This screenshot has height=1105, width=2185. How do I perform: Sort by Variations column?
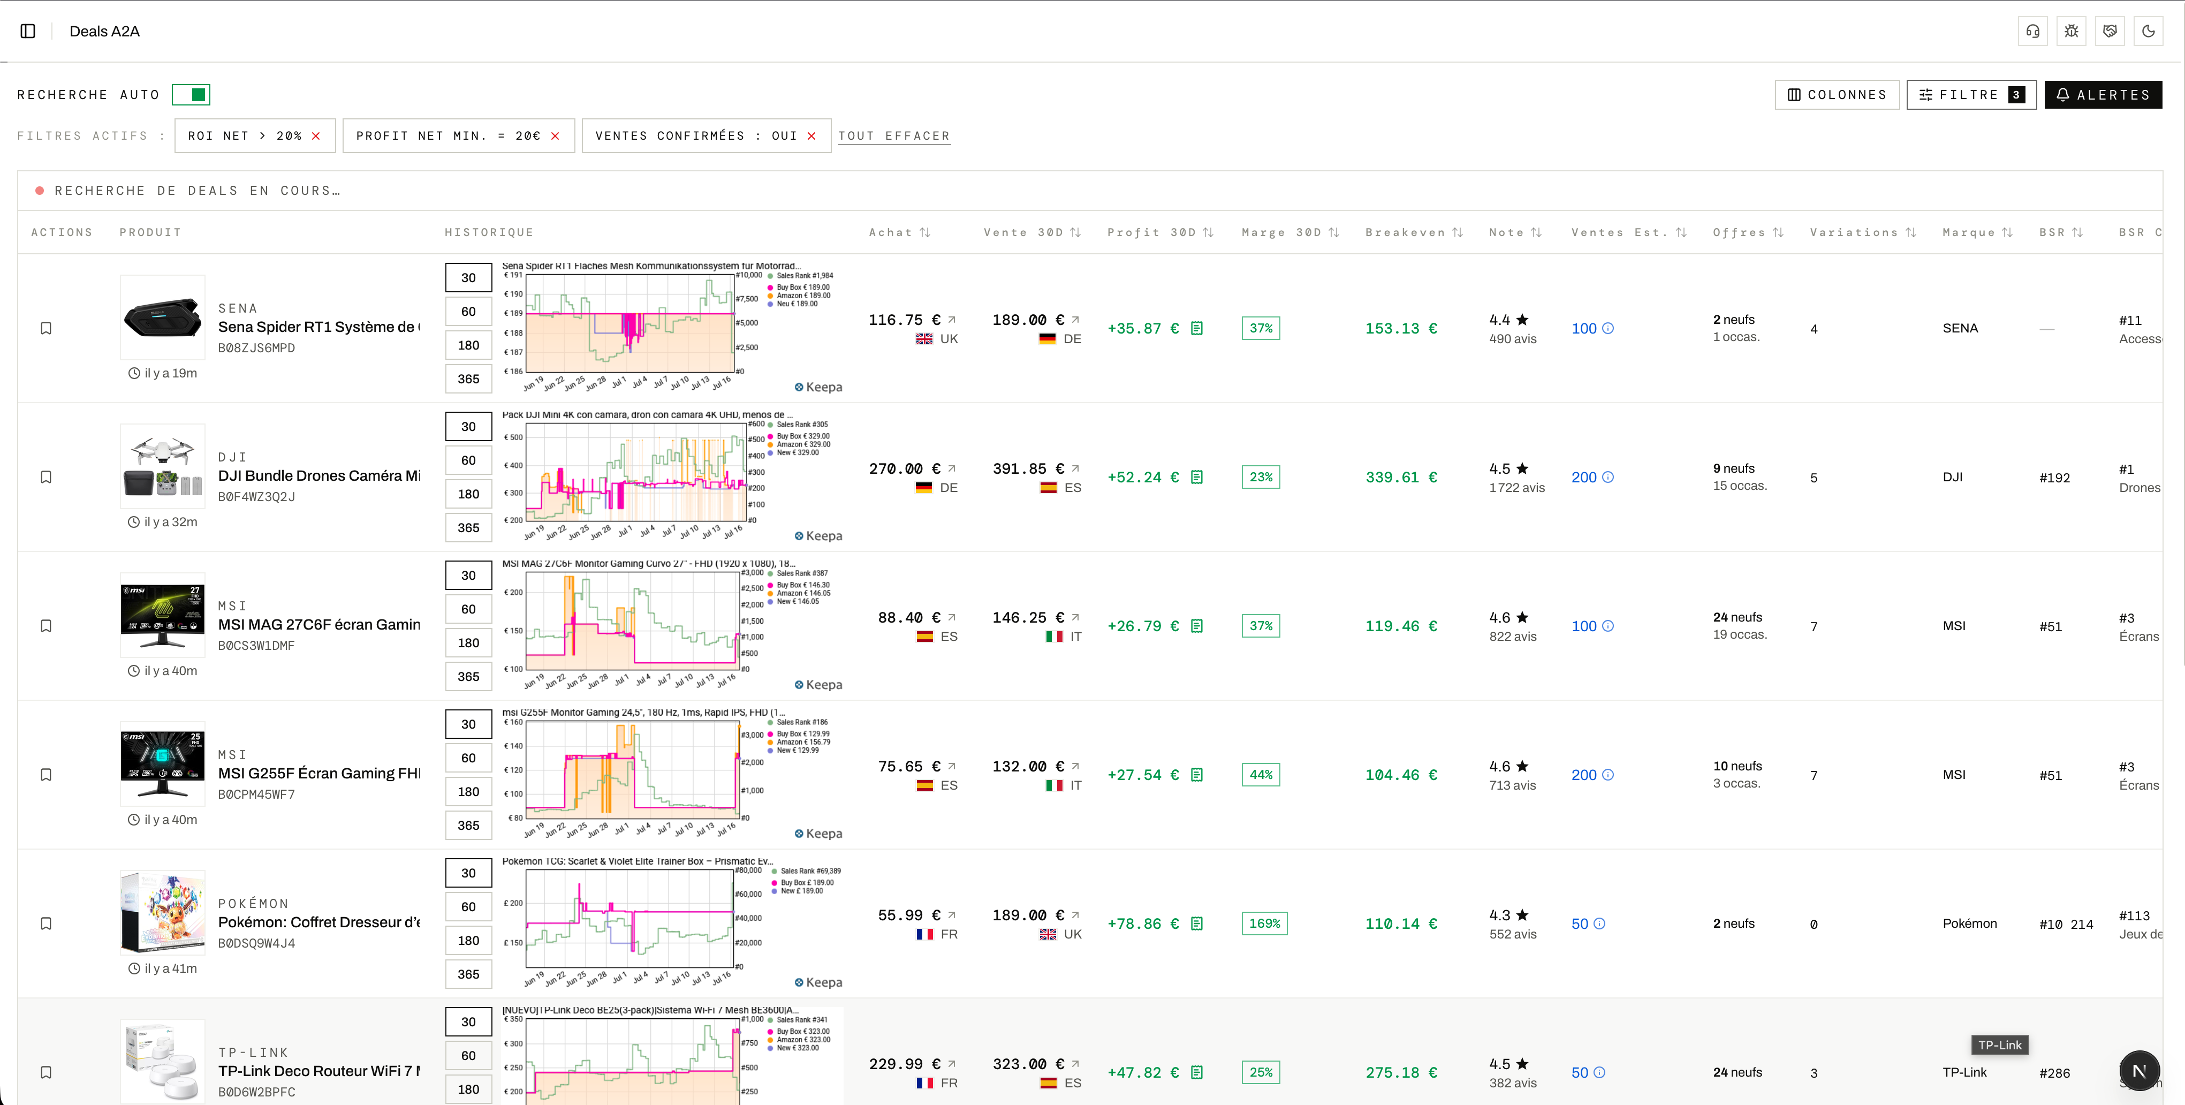[x=1863, y=232]
